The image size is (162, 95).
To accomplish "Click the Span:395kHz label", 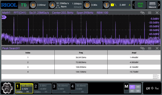I will coord(85,13).
